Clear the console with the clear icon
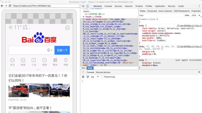Viewport: 202px width, 113px height. [83, 77]
